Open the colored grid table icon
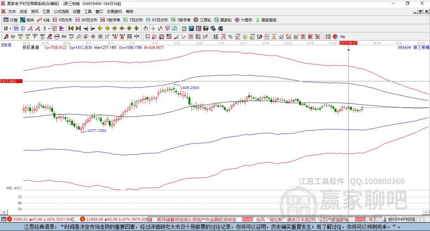430x231 pixels. coord(328,36)
